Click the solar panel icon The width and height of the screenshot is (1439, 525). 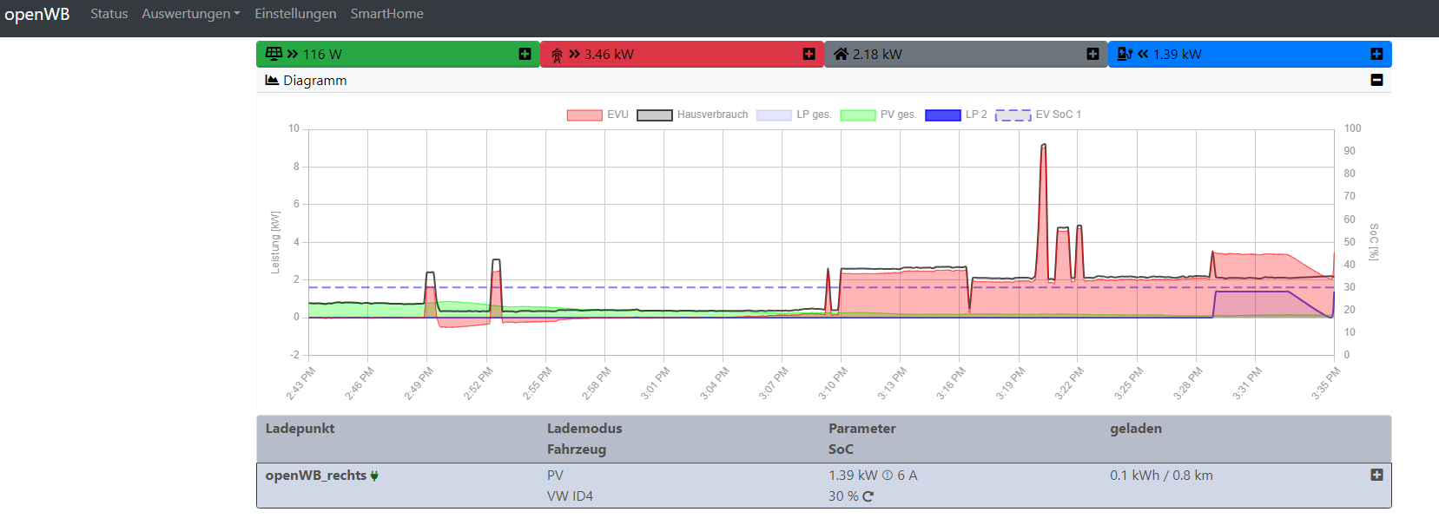274,54
